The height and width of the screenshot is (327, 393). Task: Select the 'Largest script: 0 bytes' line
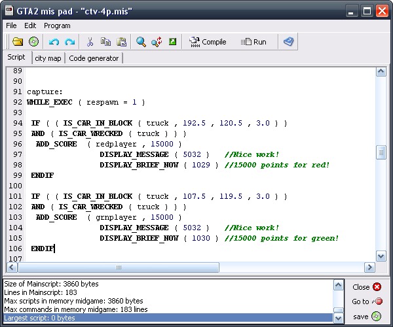[x=168, y=318]
